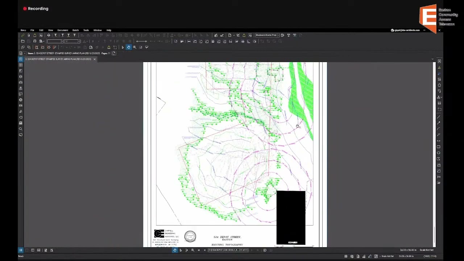This screenshot has height=261, width=464.
Task: Choose the Select arrow tool in the top toolbar
Action: pos(123,47)
